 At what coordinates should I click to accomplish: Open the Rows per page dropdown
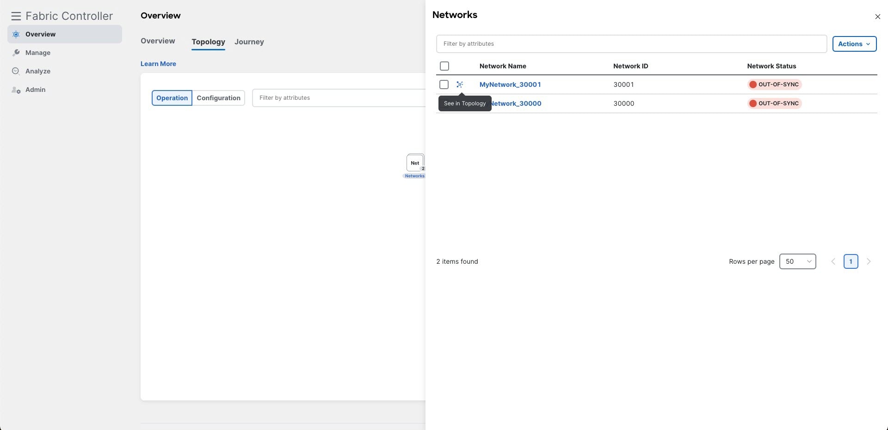pyautogui.click(x=797, y=261)
